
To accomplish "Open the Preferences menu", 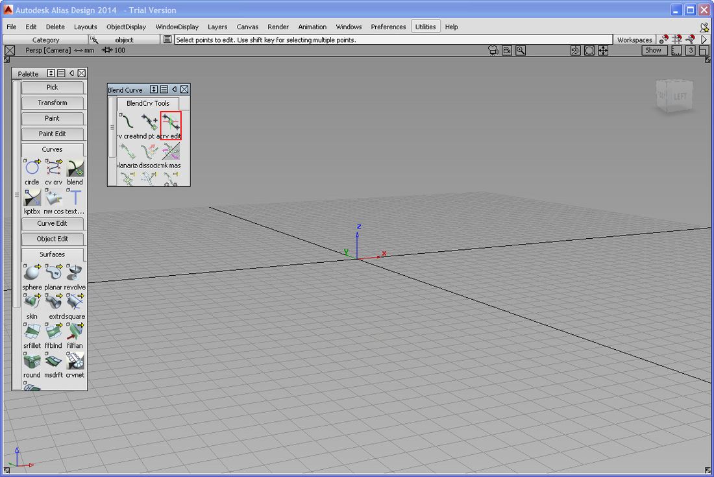I will coord(388,27).
